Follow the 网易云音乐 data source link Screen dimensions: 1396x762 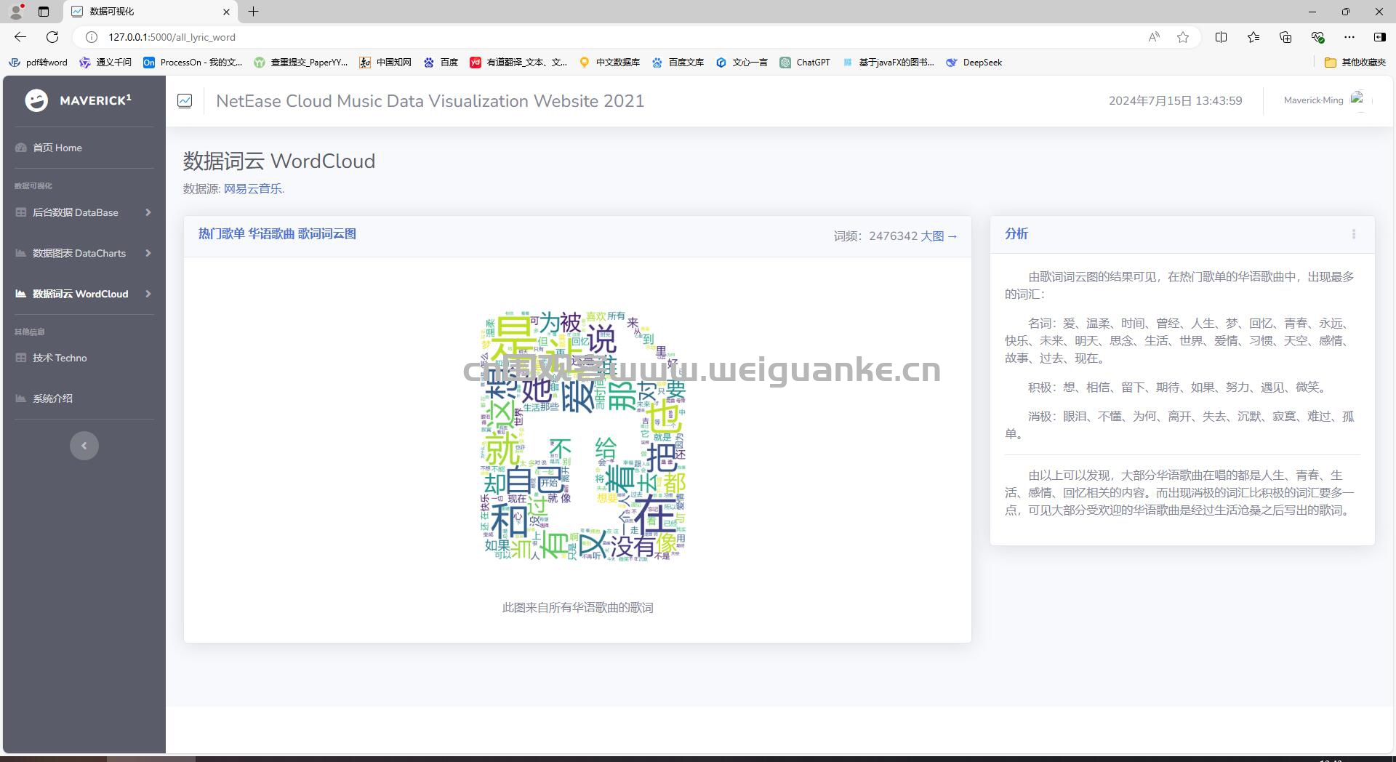254,189
